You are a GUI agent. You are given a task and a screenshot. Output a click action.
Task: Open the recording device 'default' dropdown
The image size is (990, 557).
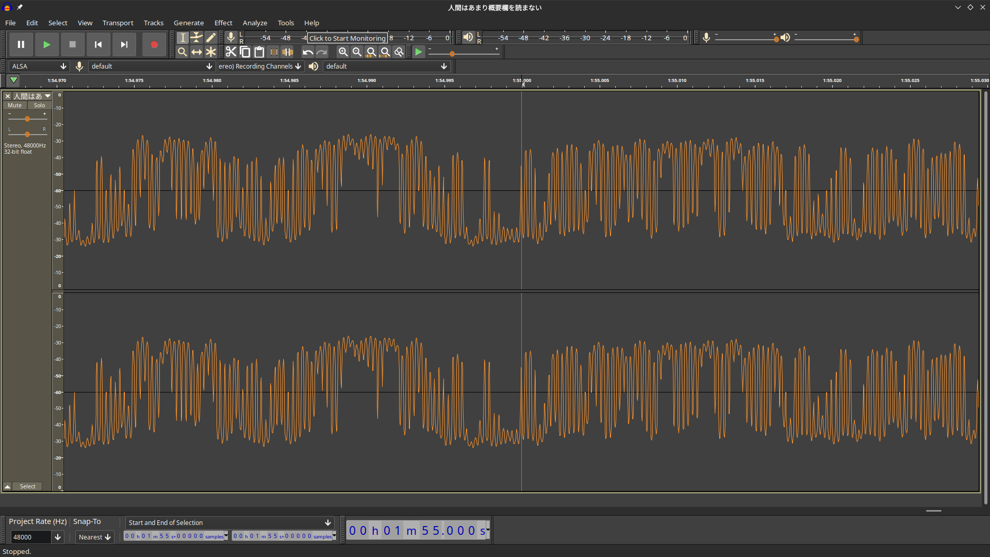pos(152,66)
